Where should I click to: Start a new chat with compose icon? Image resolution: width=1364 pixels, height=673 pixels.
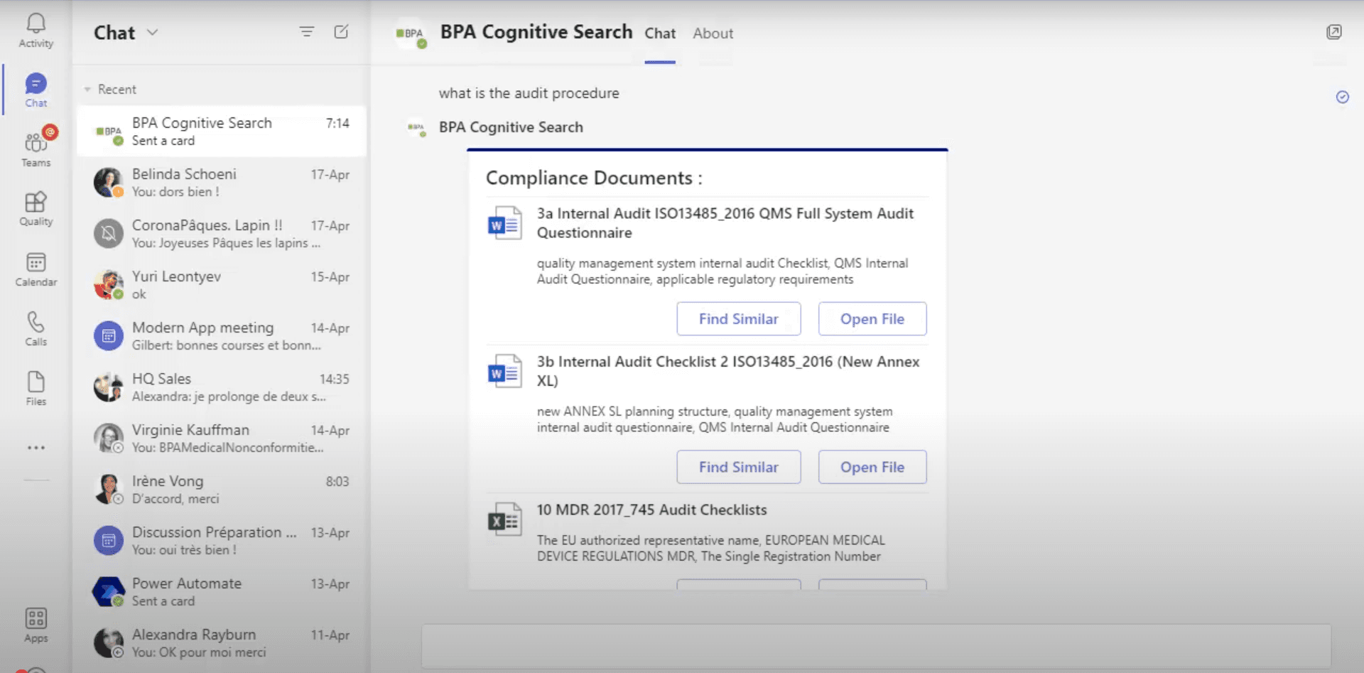pos(342,32)
